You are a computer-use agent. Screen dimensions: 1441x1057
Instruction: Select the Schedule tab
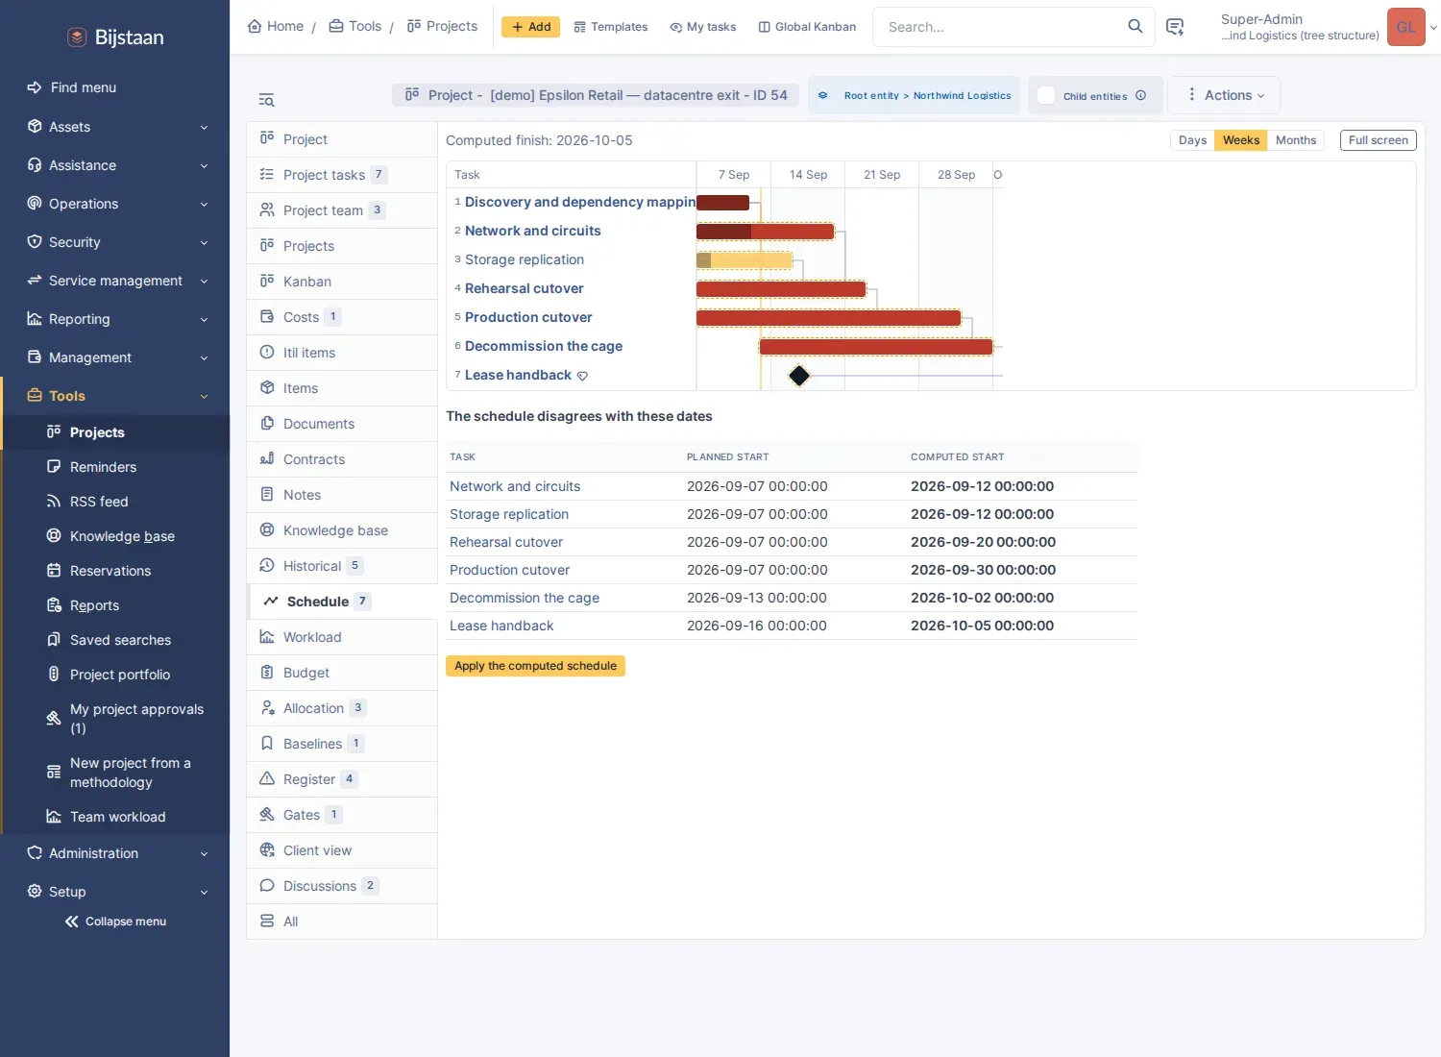coord(342,602)
